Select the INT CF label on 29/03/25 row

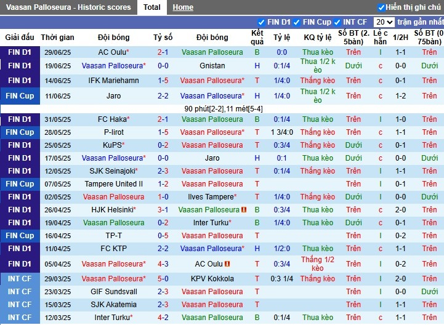pyautogui.click(x=20, y=279)
